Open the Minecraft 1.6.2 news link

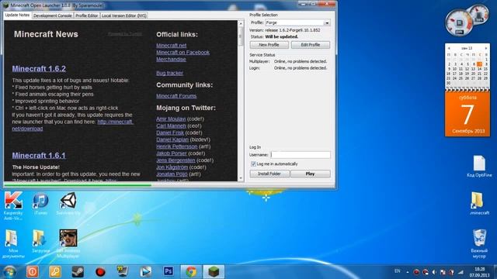click(x=39, y=69)
